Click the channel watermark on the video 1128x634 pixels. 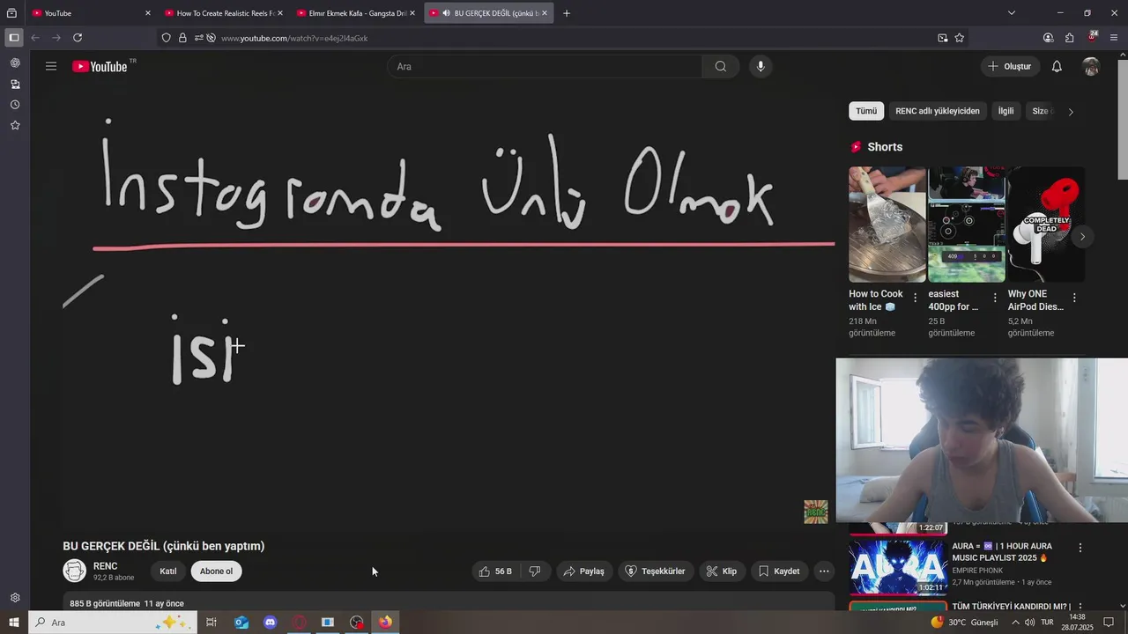[816, 512]
